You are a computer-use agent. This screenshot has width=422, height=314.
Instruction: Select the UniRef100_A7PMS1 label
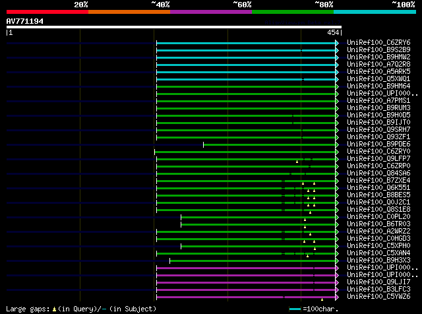click(378, 101)
